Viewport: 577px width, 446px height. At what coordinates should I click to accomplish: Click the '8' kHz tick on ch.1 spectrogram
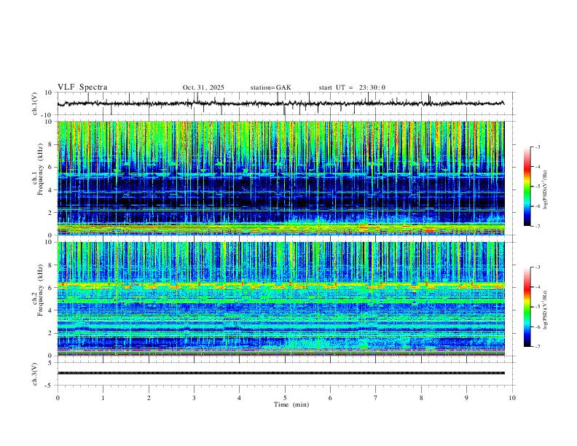click(51, 144)
